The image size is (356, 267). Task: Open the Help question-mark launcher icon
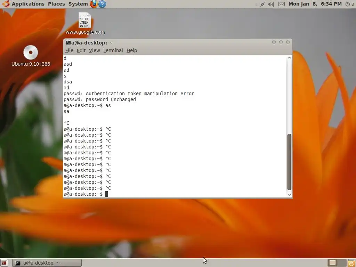103,4
